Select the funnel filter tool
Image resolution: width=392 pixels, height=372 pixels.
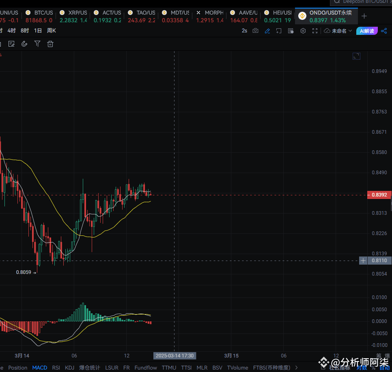tap(37, 43)
